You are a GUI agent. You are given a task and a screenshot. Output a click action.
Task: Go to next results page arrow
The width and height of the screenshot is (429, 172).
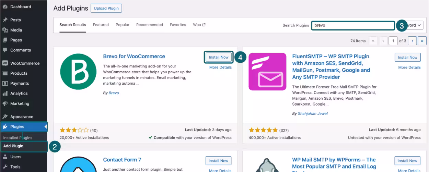[412, 41]
